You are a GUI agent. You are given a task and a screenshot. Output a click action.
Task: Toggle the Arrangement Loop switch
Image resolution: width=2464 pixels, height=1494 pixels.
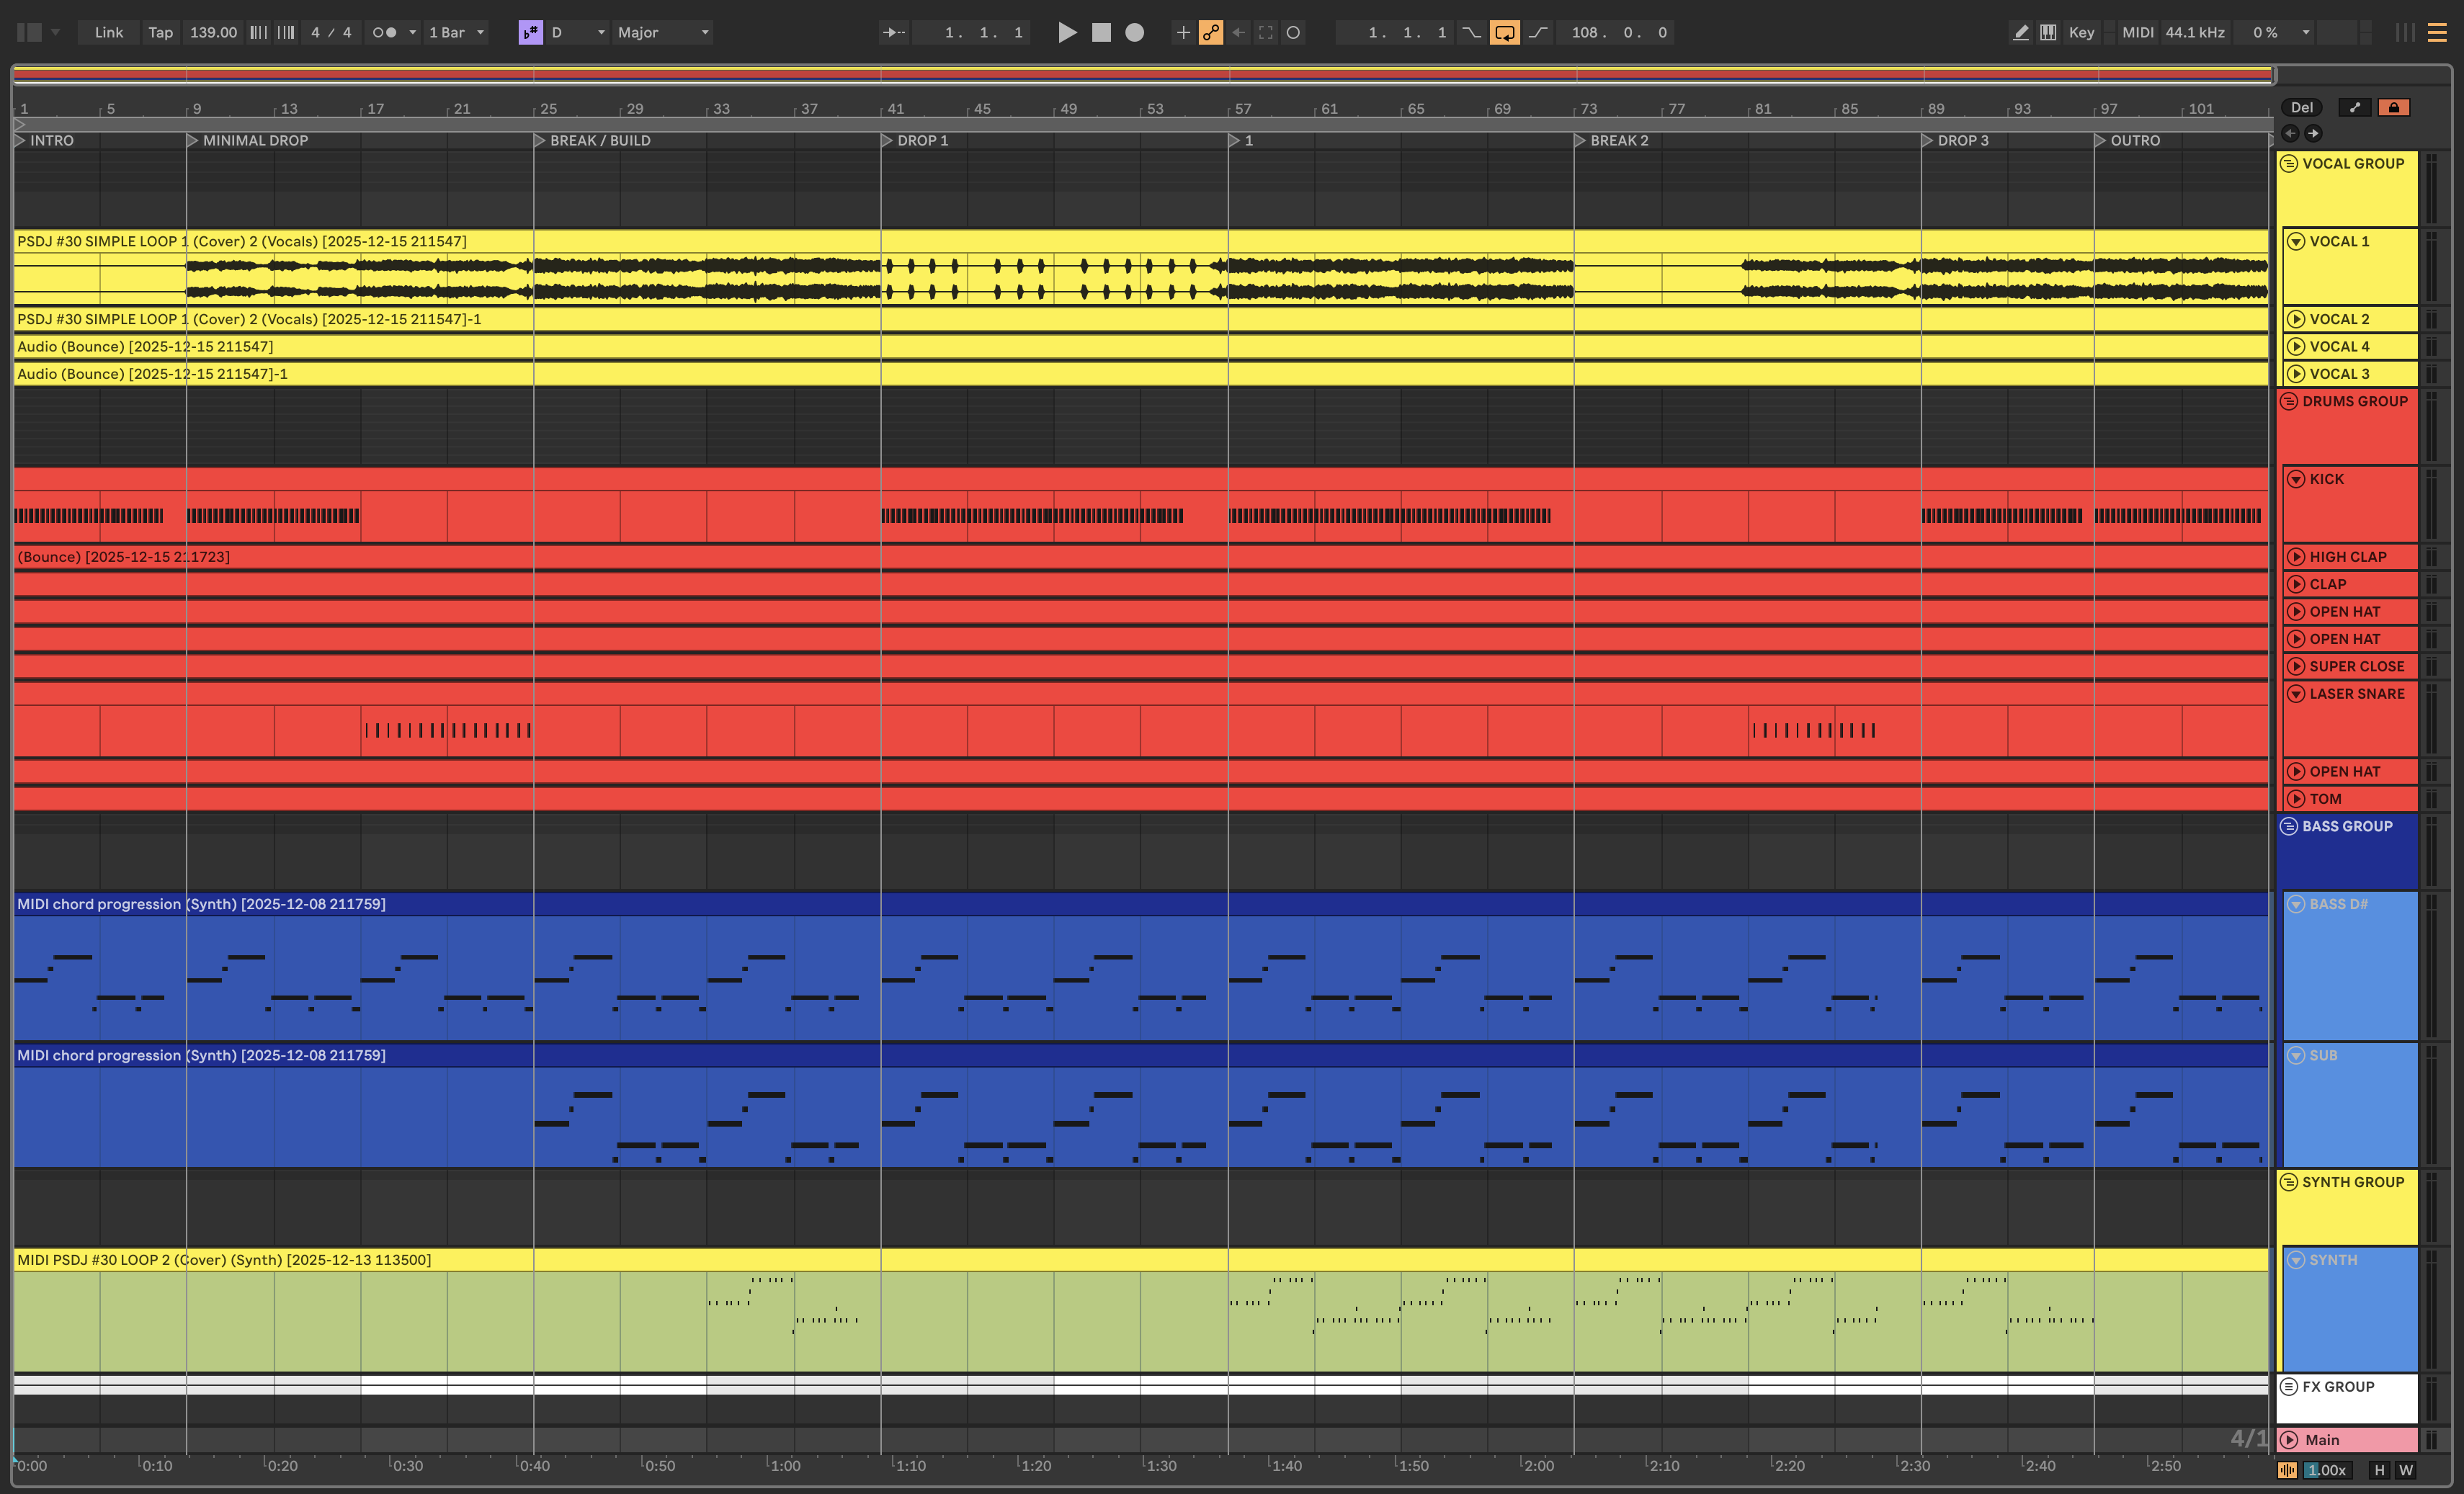point(1504,32)
